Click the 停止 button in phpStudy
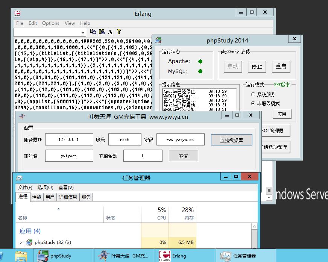The width and height of the screenshot is (328, 262). coord(257,67)
